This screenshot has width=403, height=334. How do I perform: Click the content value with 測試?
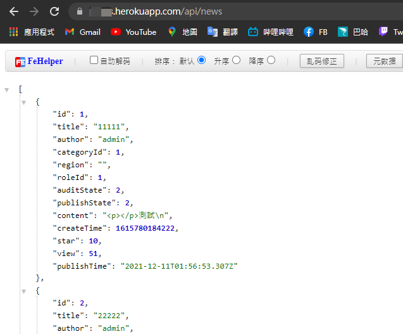click(135, 215)
